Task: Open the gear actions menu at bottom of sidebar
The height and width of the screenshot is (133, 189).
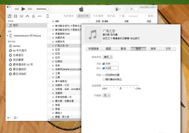Action: 16,118
